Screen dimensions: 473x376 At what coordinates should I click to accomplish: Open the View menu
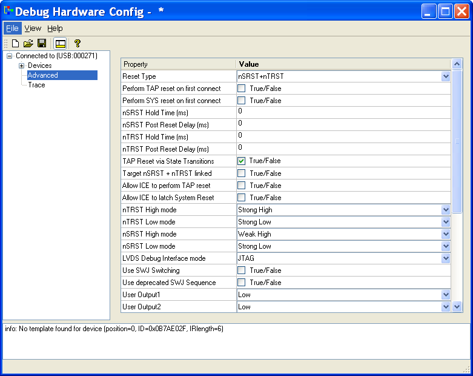tap(33, 29)
